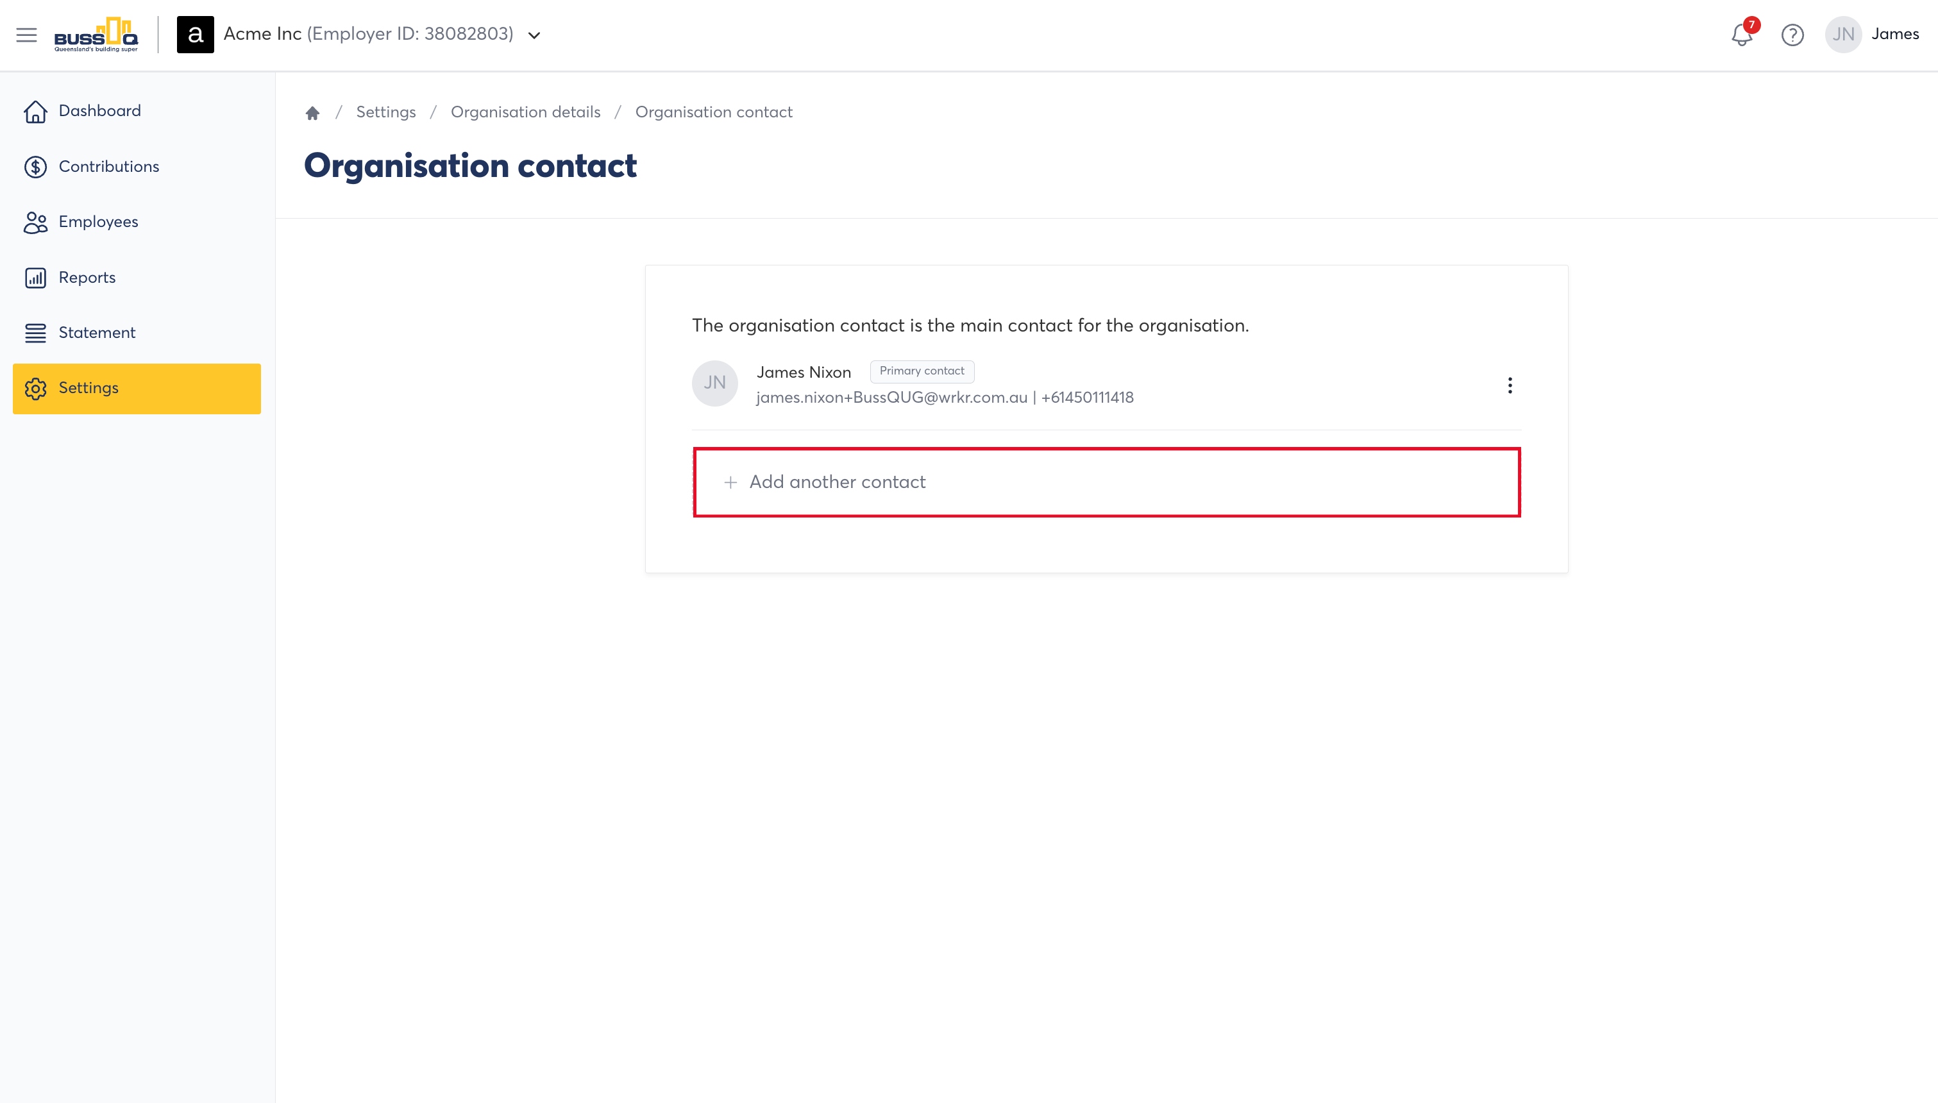Click the Settings breadcrumb link
Viewport: 1938px width, 1103px height.
tap(385, 112)
